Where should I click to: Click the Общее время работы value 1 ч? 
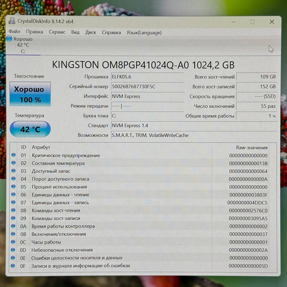click(x=256, y=116)
